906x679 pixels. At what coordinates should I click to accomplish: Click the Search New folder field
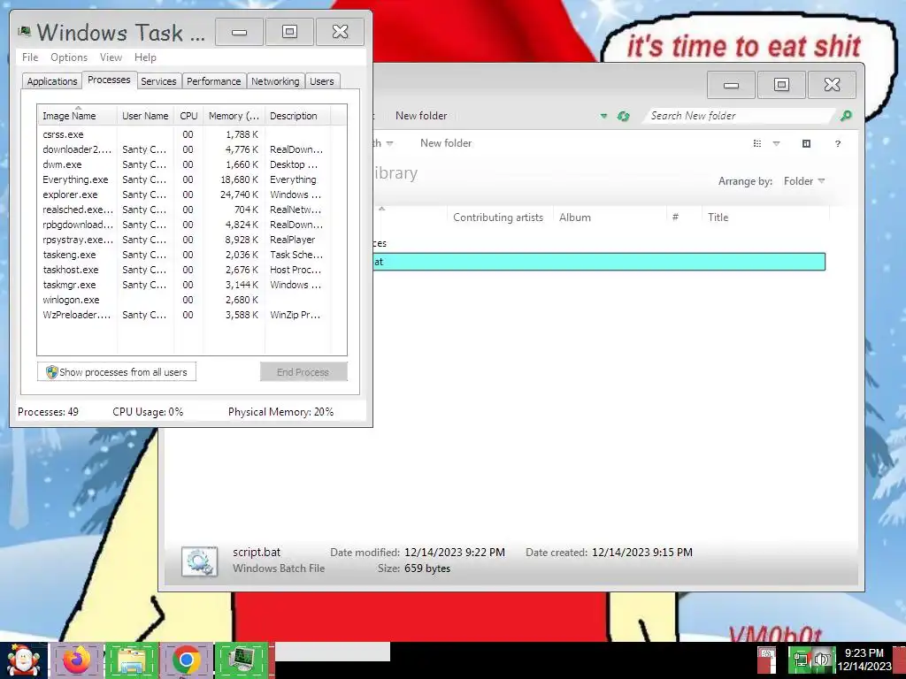(x=740, y=116)
